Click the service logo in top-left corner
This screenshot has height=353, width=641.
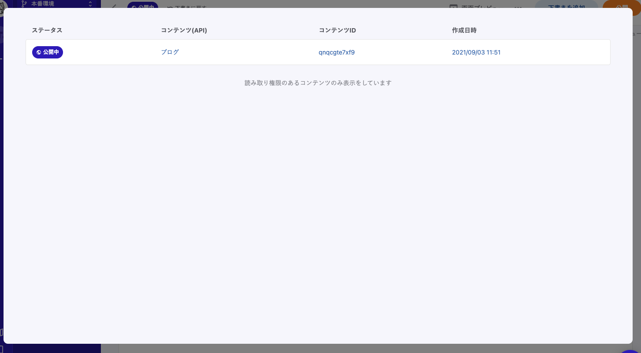3,4
